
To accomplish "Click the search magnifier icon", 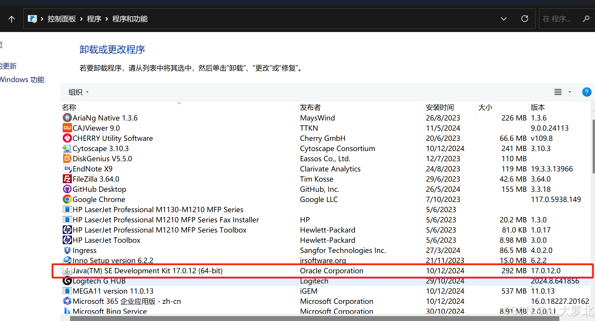I will point(586,19).
